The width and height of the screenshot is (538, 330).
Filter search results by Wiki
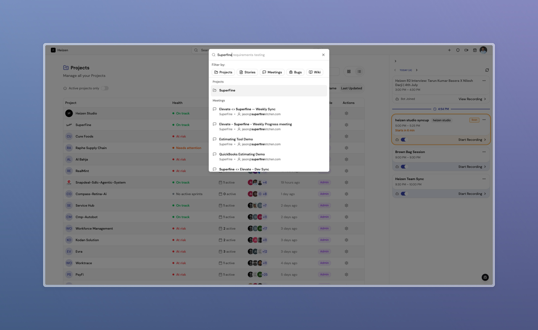[x=314, y=72]
